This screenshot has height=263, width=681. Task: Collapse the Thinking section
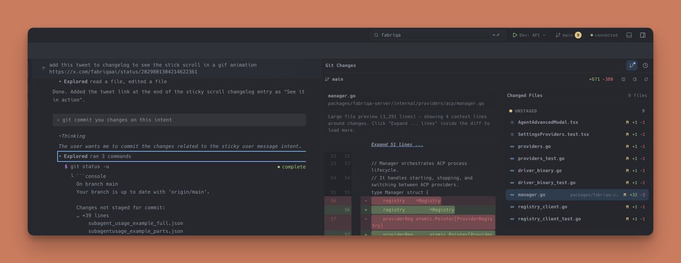(72, 136)
